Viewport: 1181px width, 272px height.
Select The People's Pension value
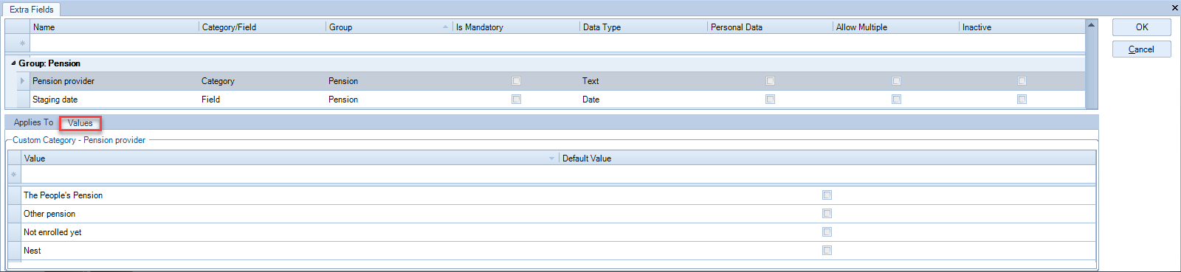pos(63,195)
